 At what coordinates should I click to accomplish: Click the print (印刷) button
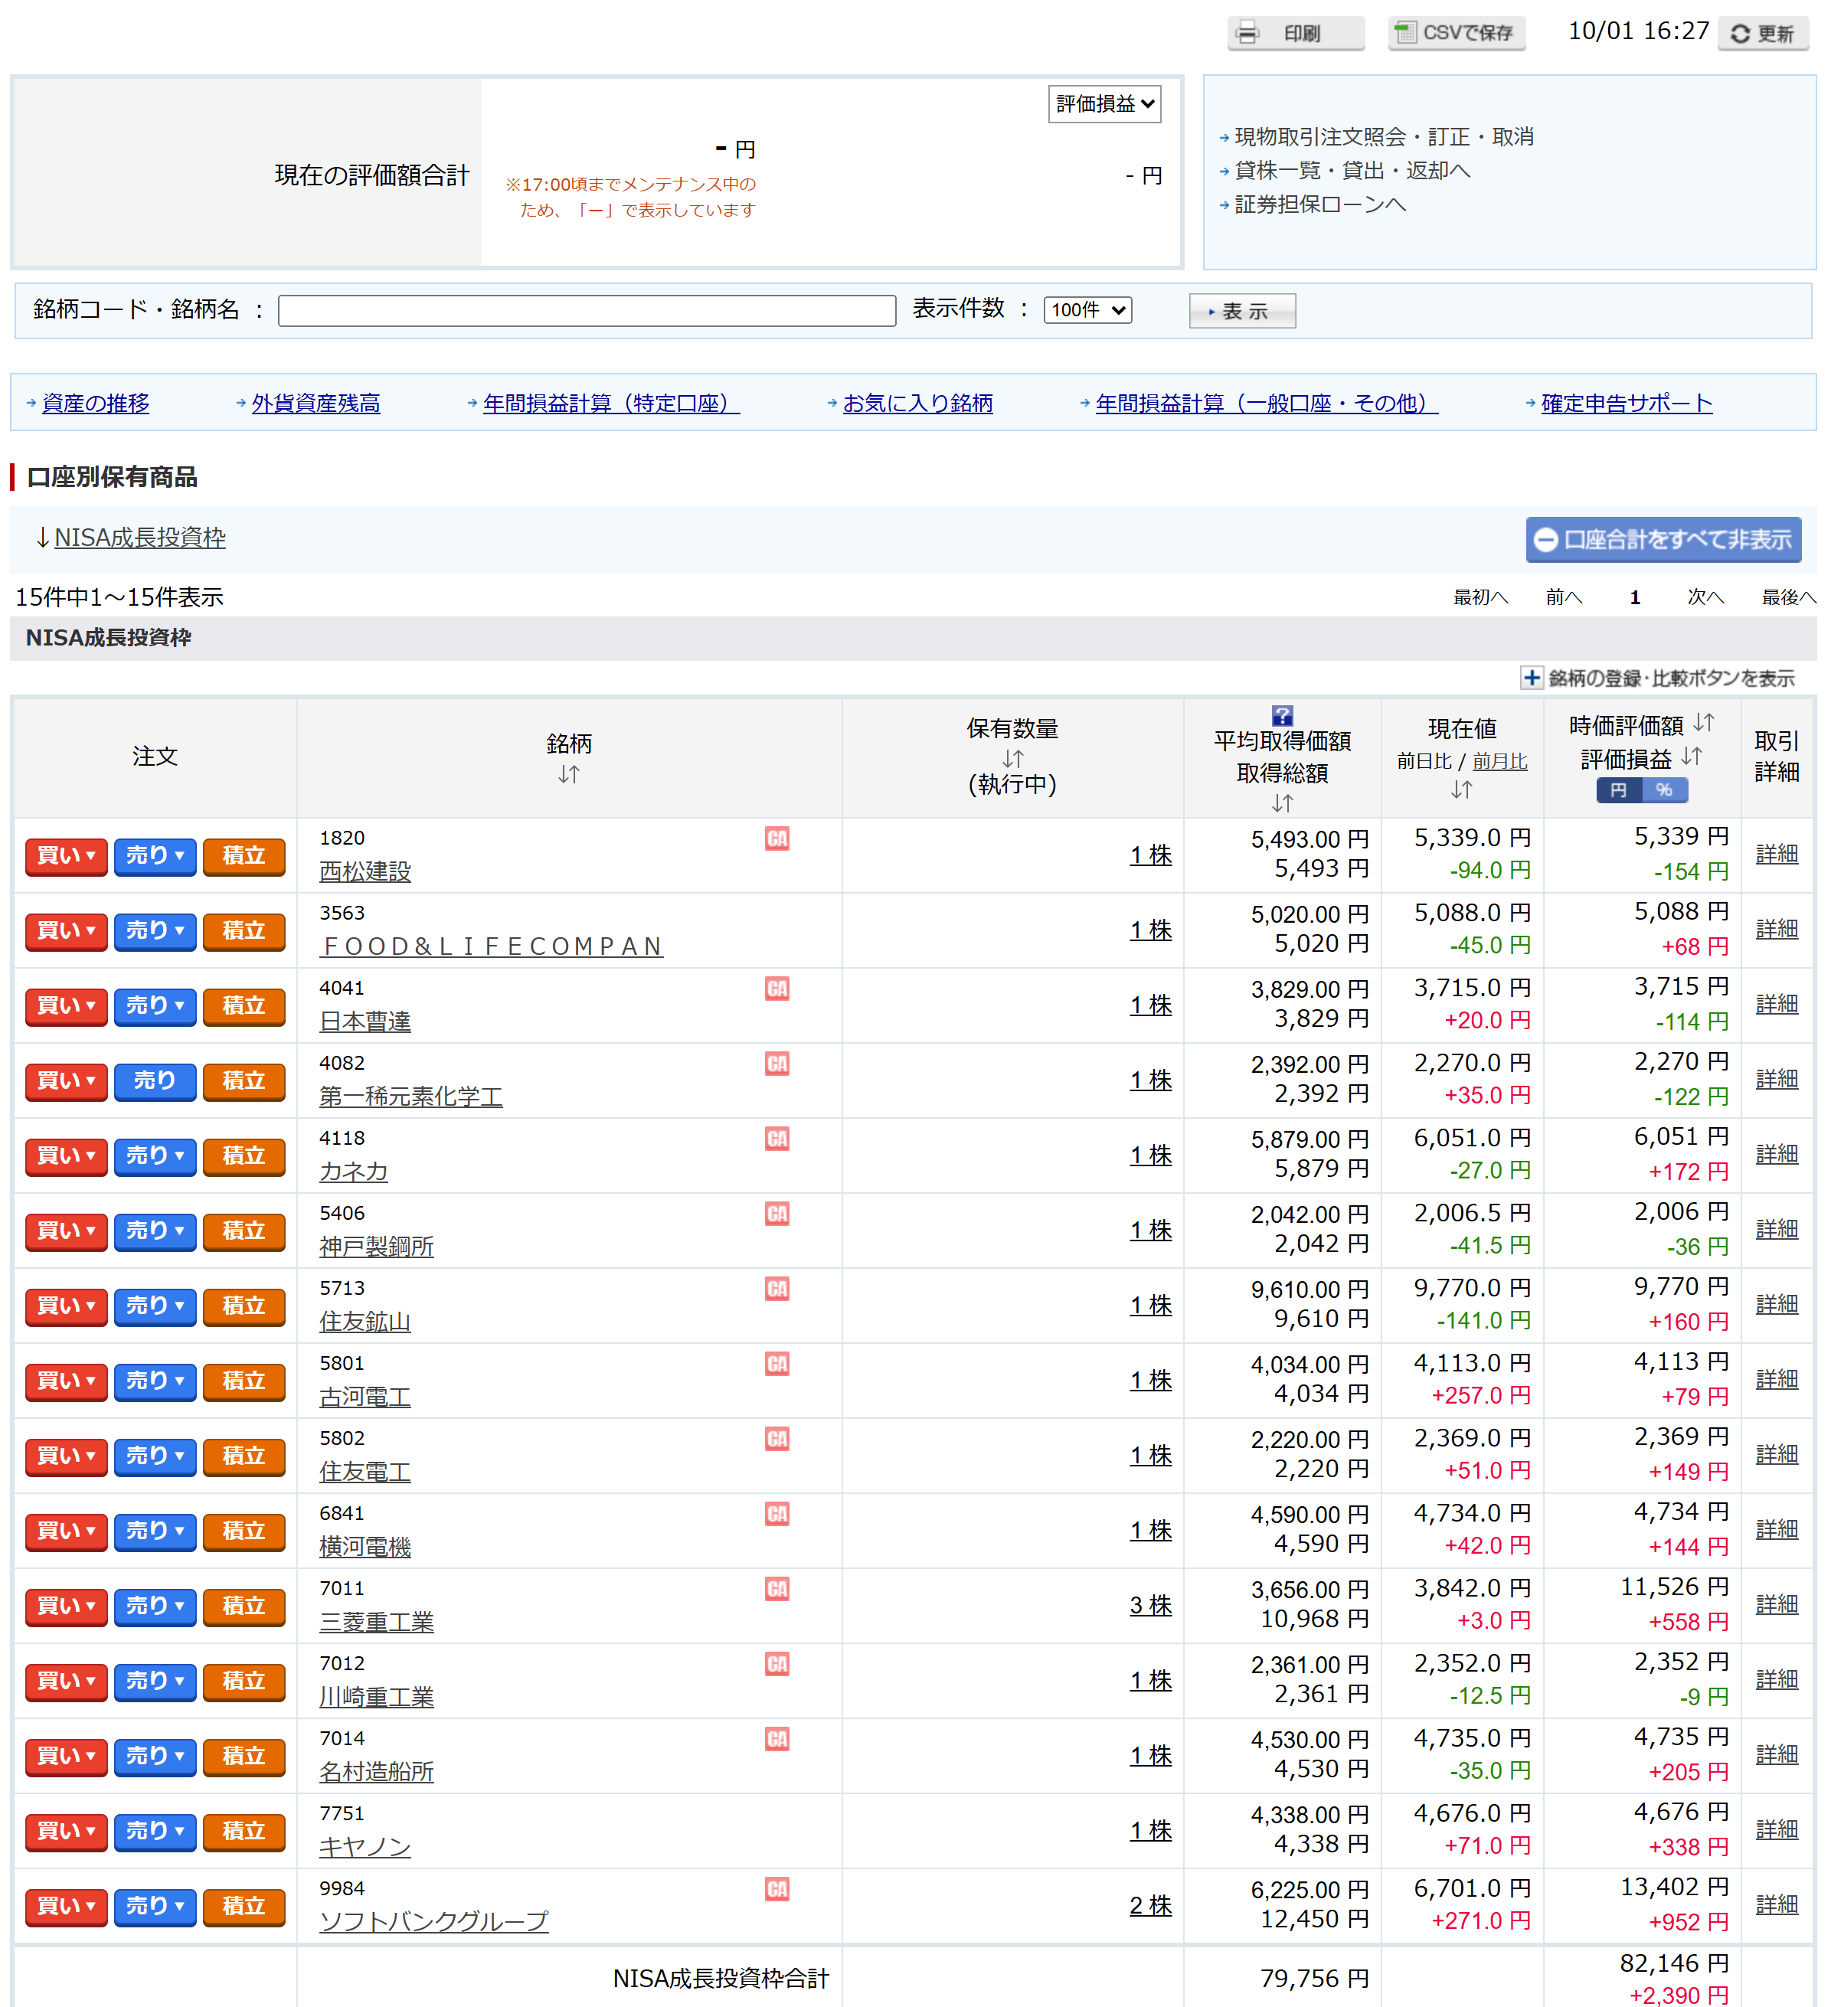click(x=1294, y=34)
